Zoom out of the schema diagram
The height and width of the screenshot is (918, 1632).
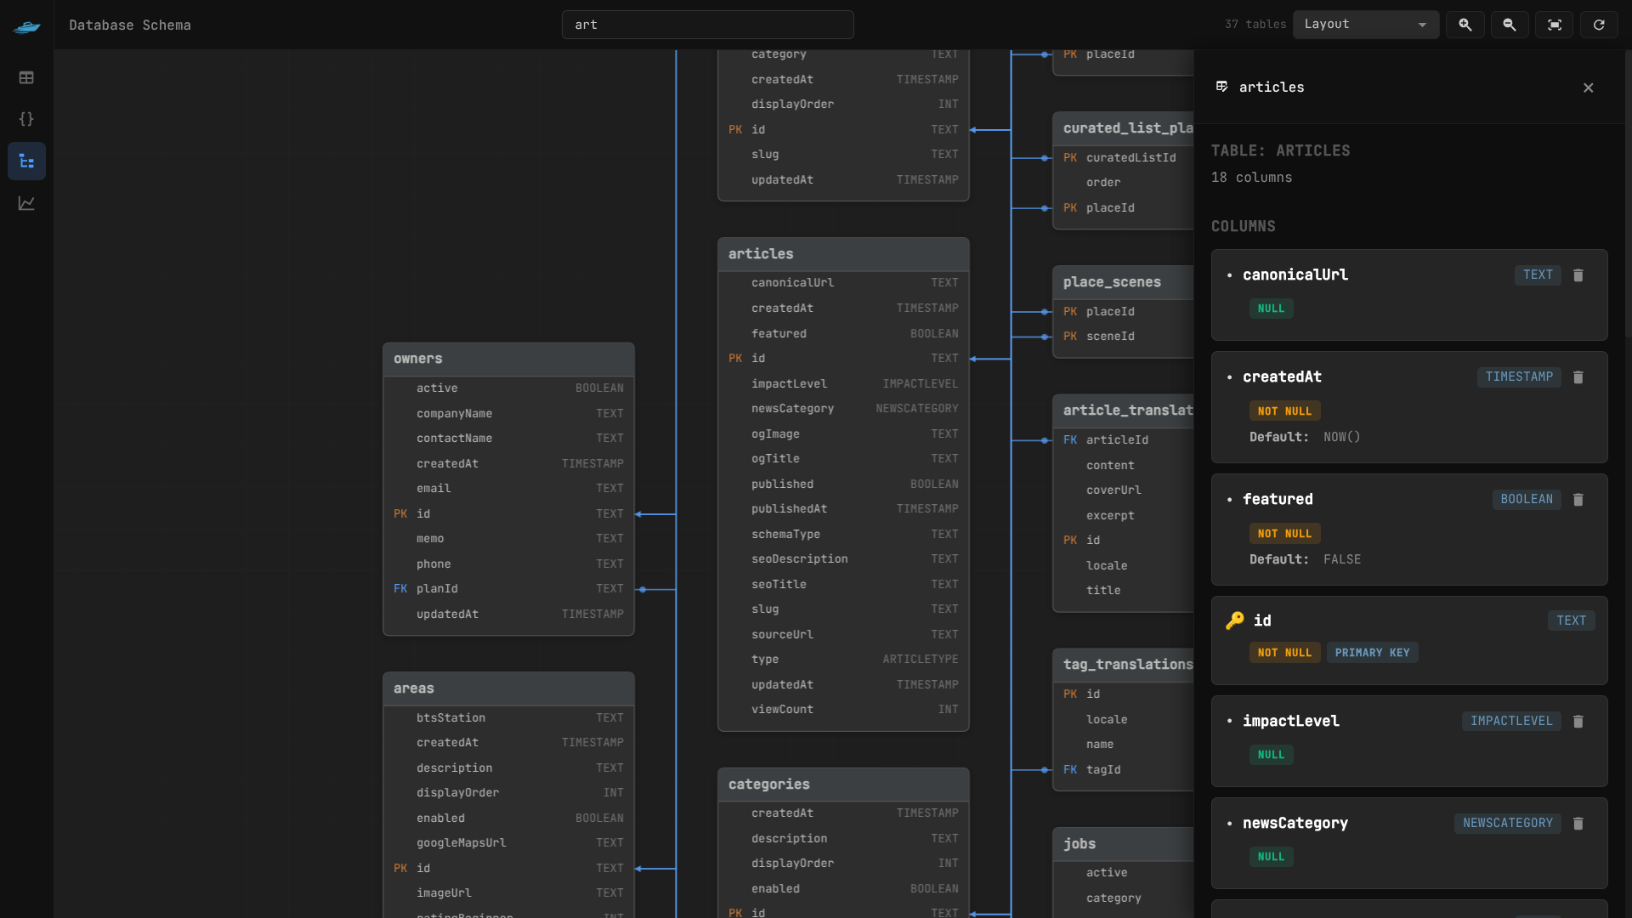click(x=1510, y=25)
